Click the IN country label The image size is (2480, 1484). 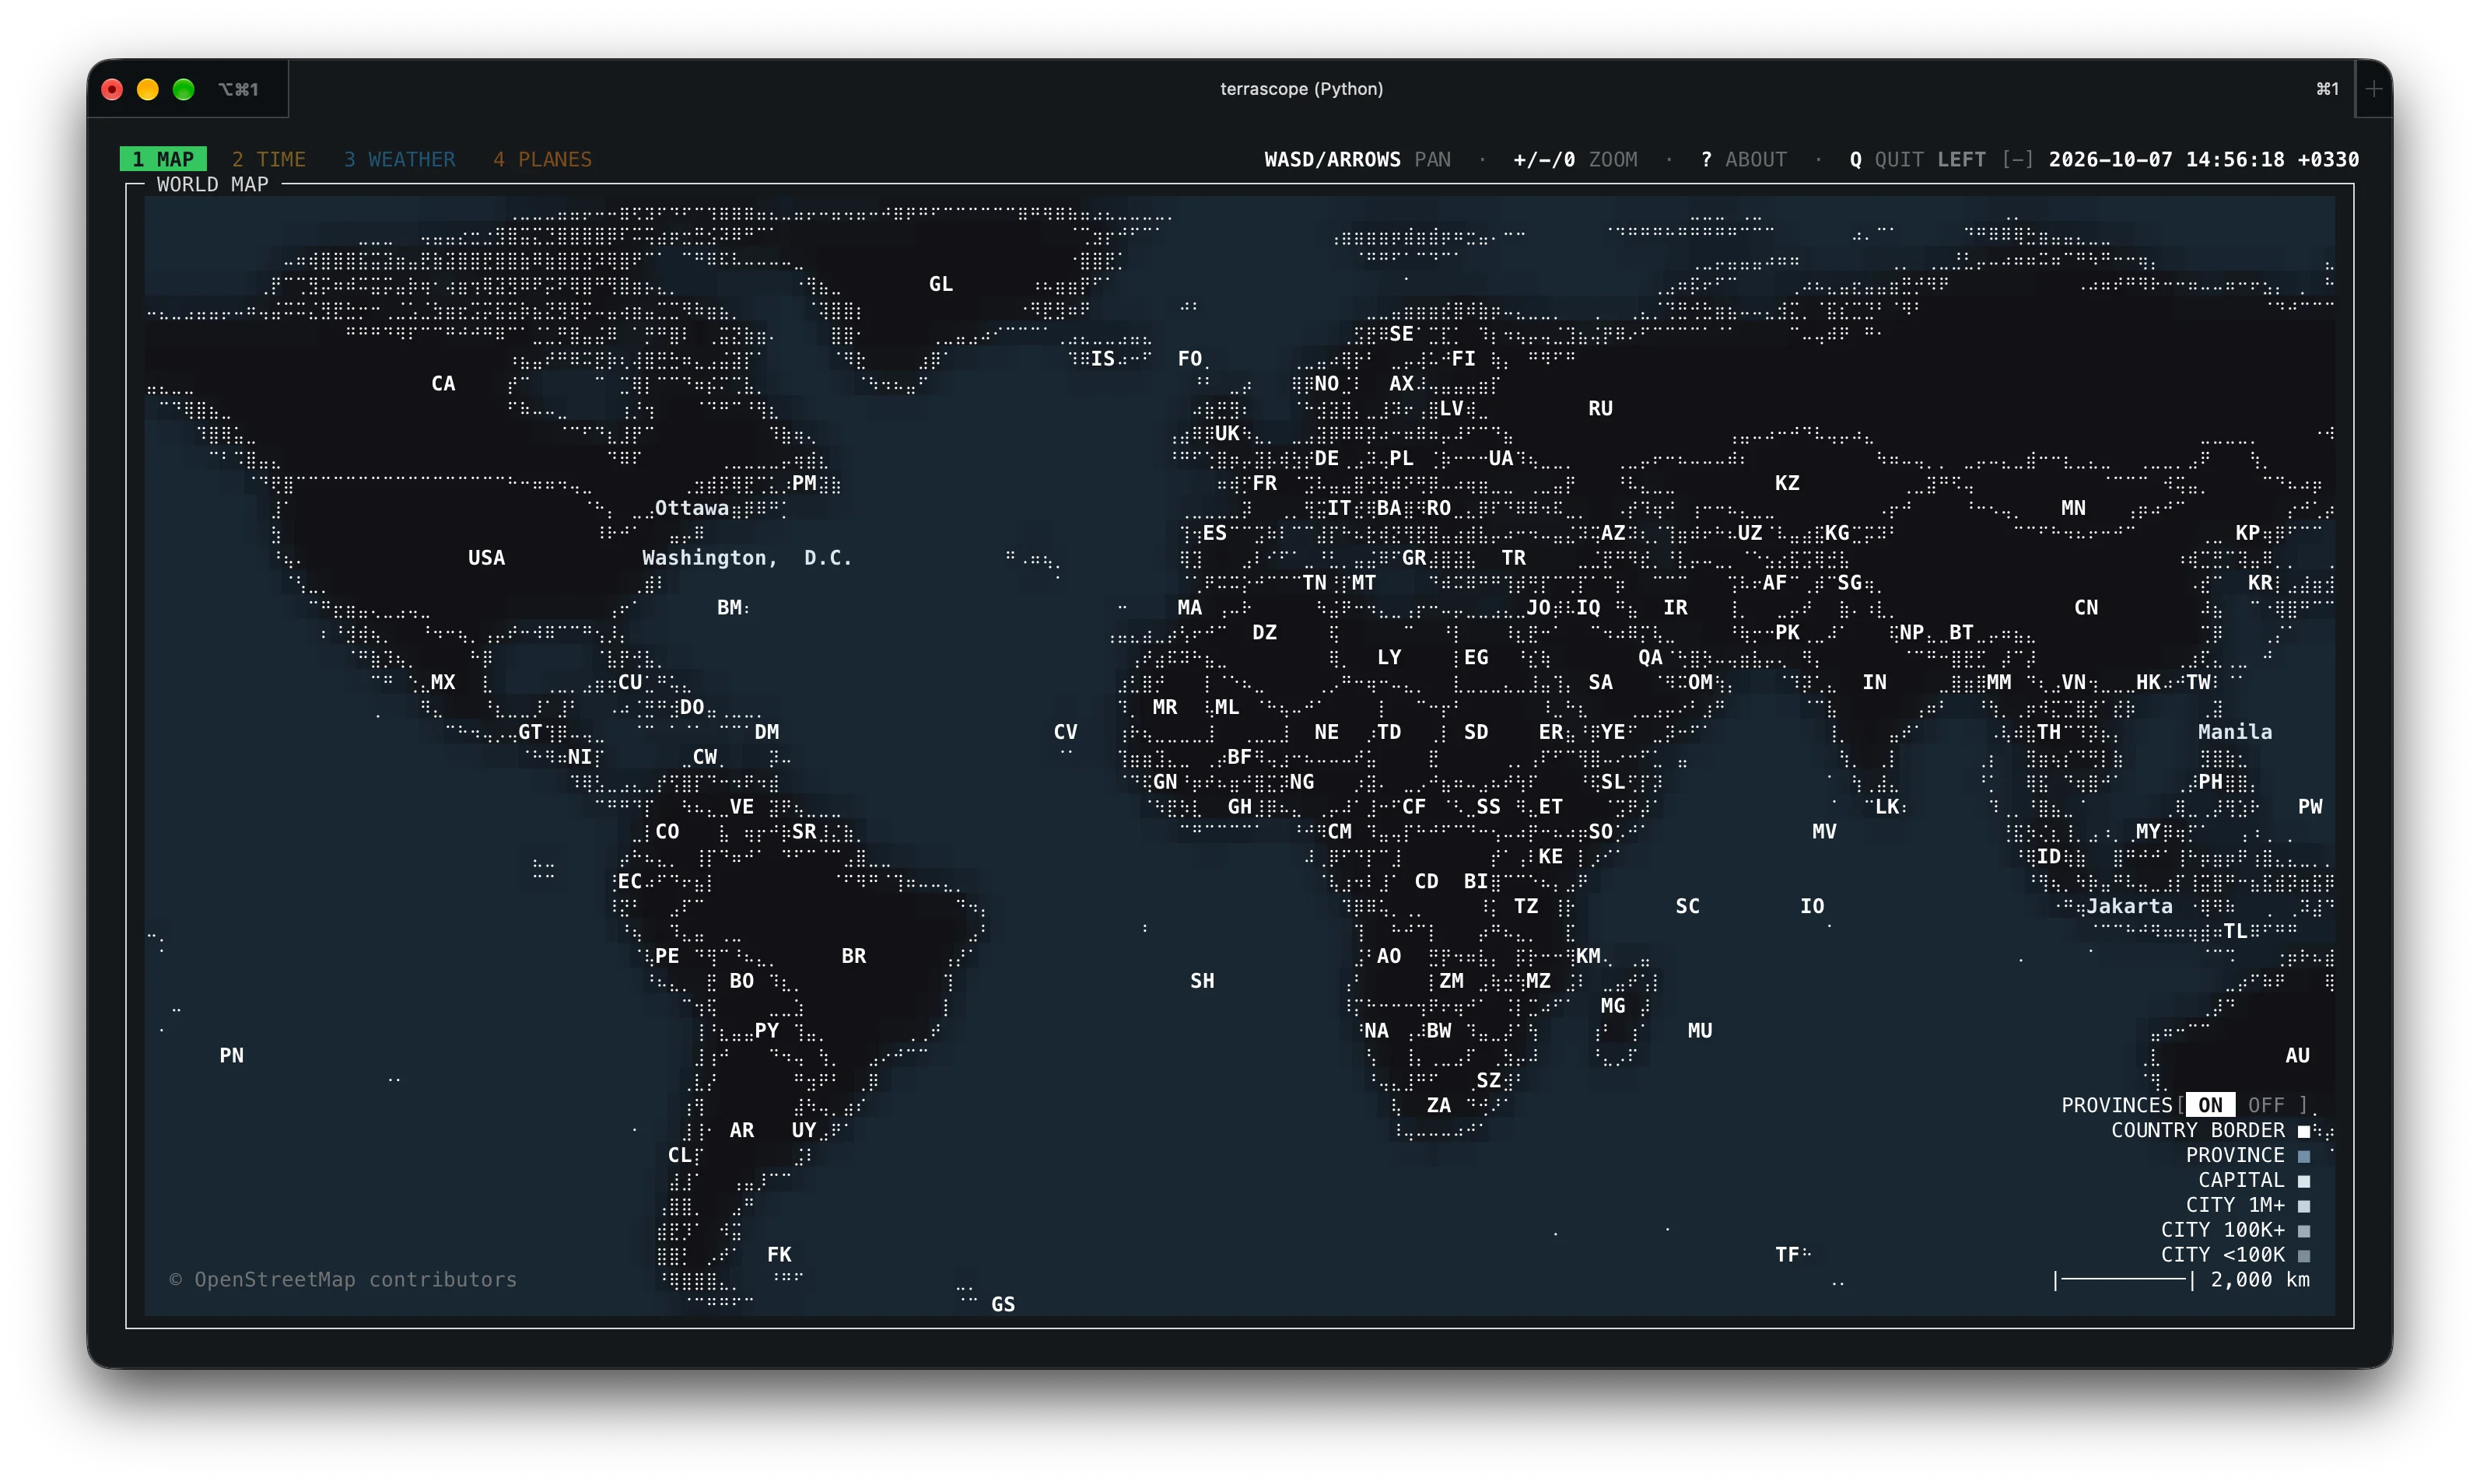(x=1874, y=682)
